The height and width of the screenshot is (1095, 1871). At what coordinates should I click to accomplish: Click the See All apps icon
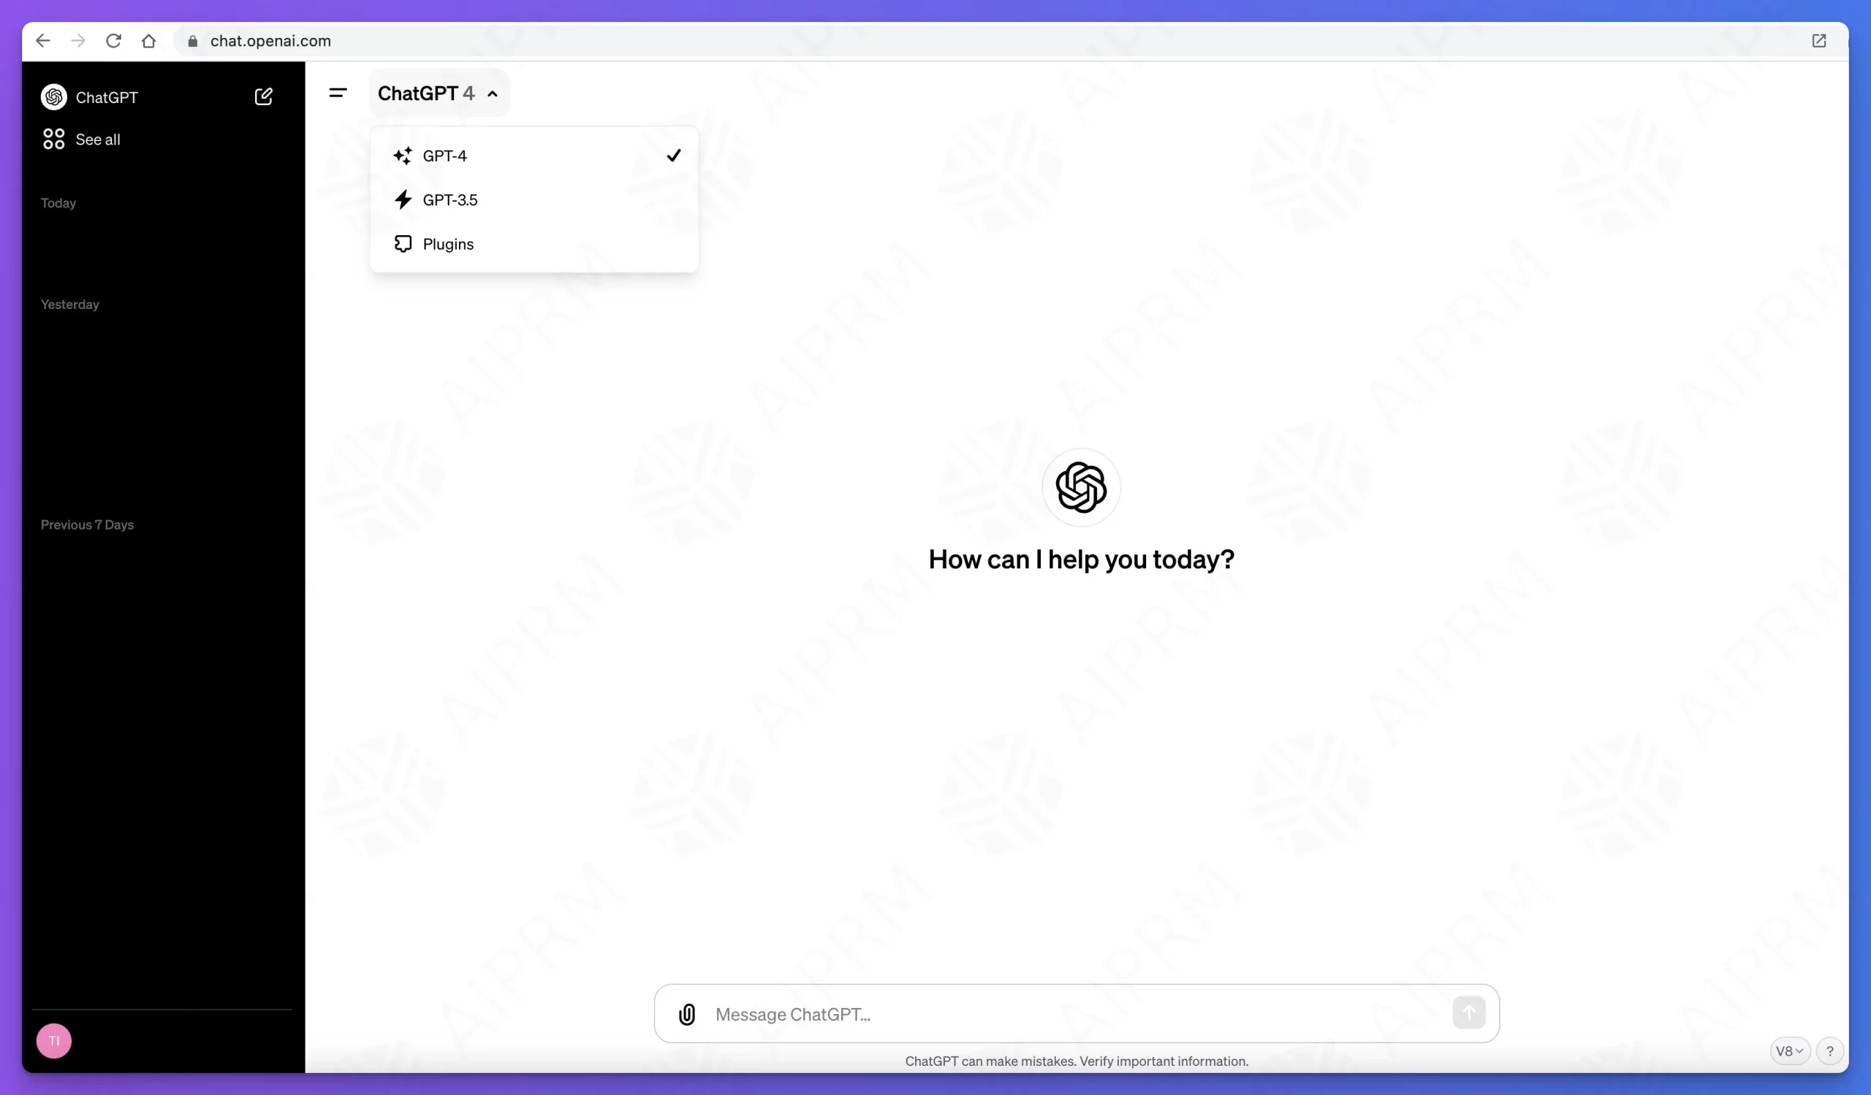pos(53,140)
